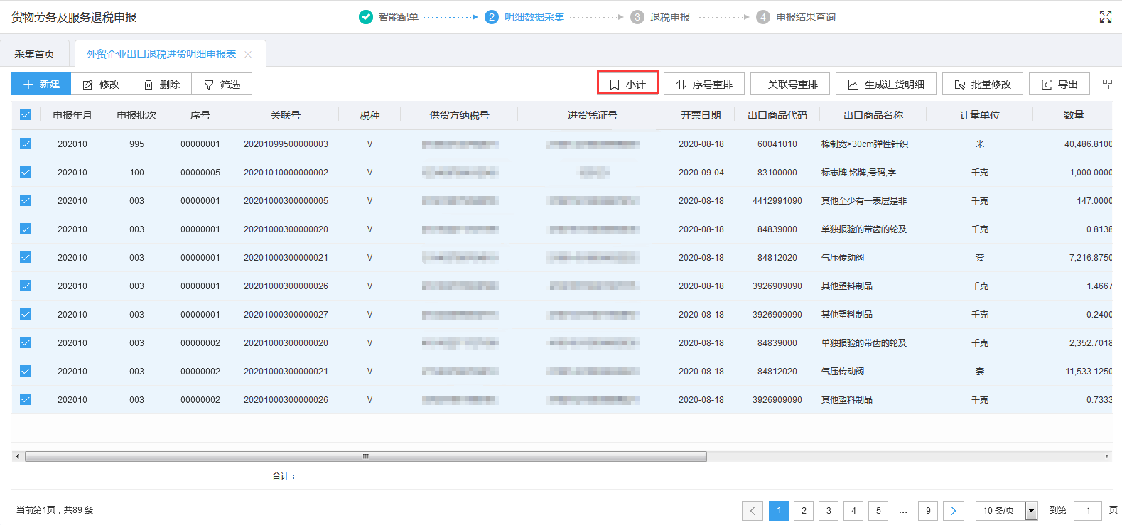Go to previous page arrow
This screenshot has width=1122, height=525.
753,510
